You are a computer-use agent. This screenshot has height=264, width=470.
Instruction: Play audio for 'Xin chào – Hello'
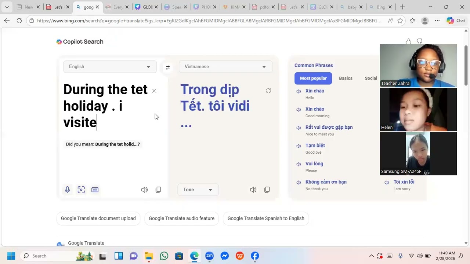(299, 91)
